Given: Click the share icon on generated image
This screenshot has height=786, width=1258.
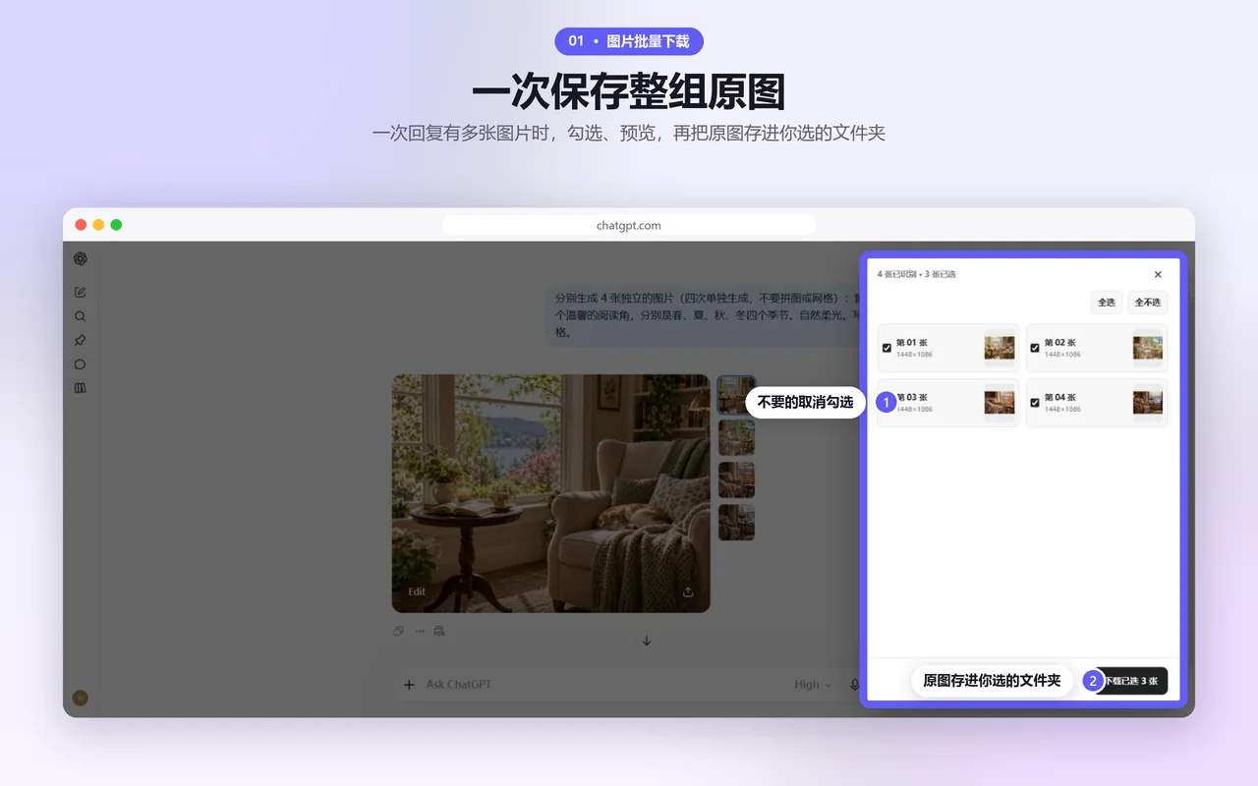Looking at the screenshot, I should pos(688,591).
